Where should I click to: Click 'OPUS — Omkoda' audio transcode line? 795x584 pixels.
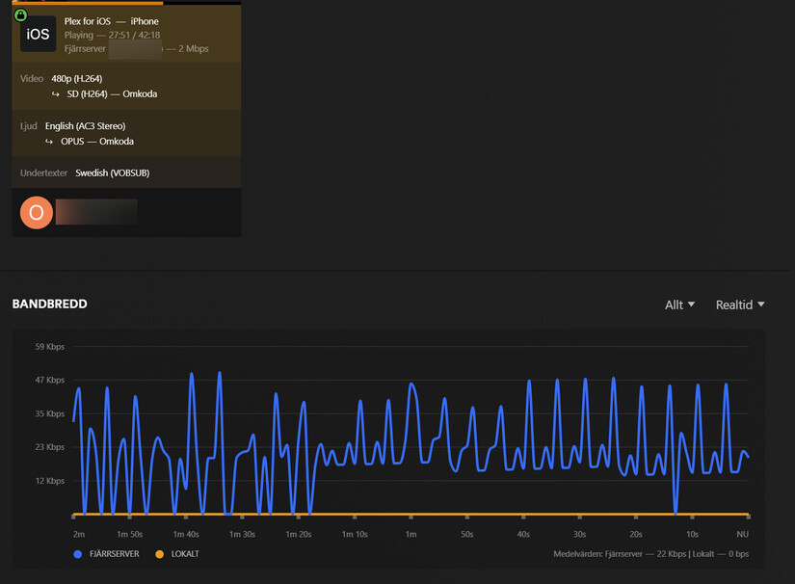click(96, 141)
